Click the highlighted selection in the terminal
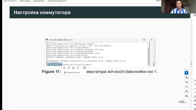The width and height of the screenshot is (196, 110). pyautogui.click(x=55, y=64)
